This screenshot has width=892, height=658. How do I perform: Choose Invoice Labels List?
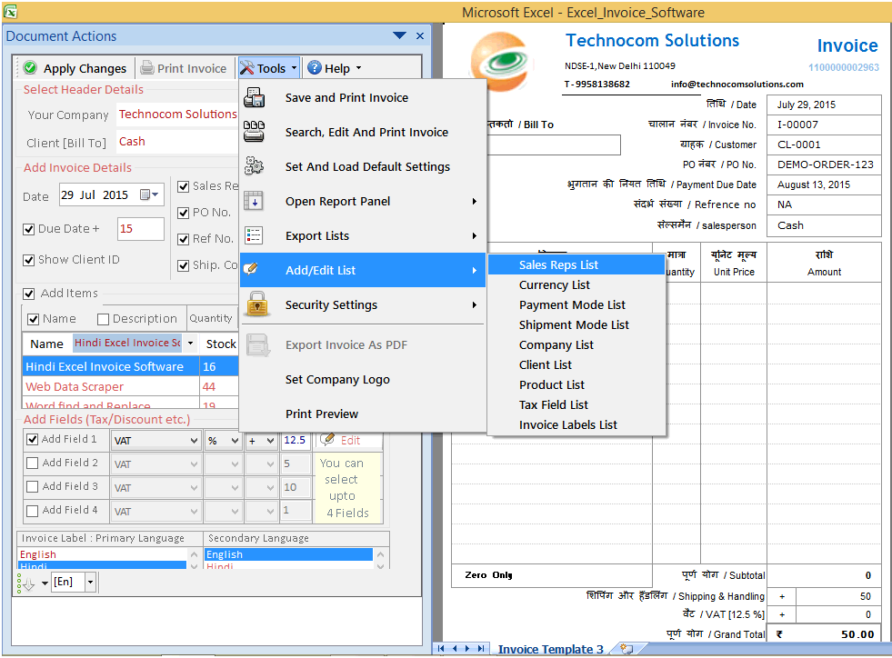(x=576, y=424)
